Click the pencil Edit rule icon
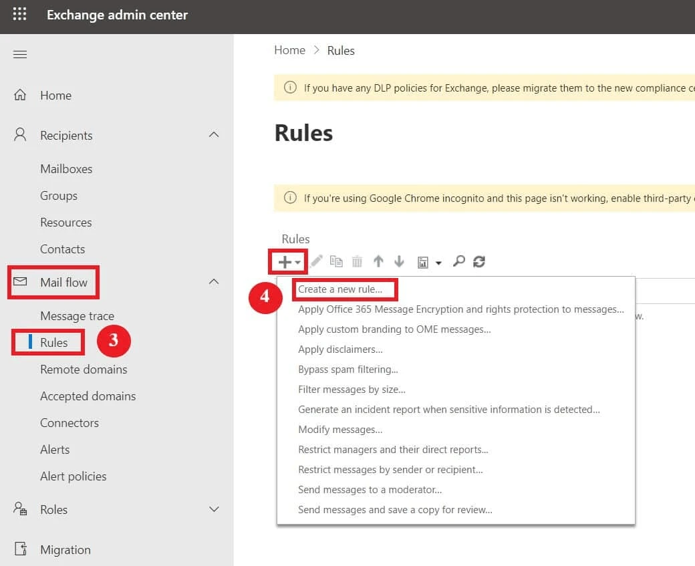 click(315, 261)
